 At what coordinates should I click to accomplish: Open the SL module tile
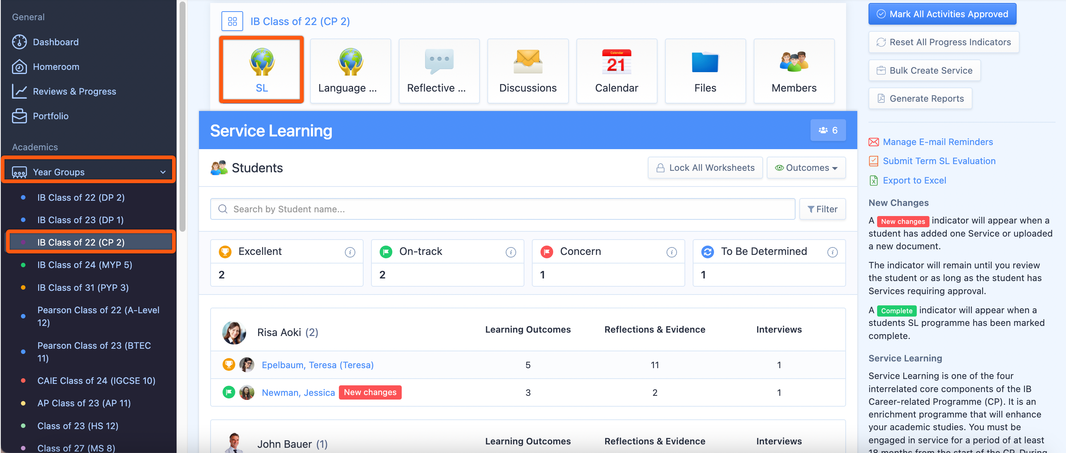(261, 70)
